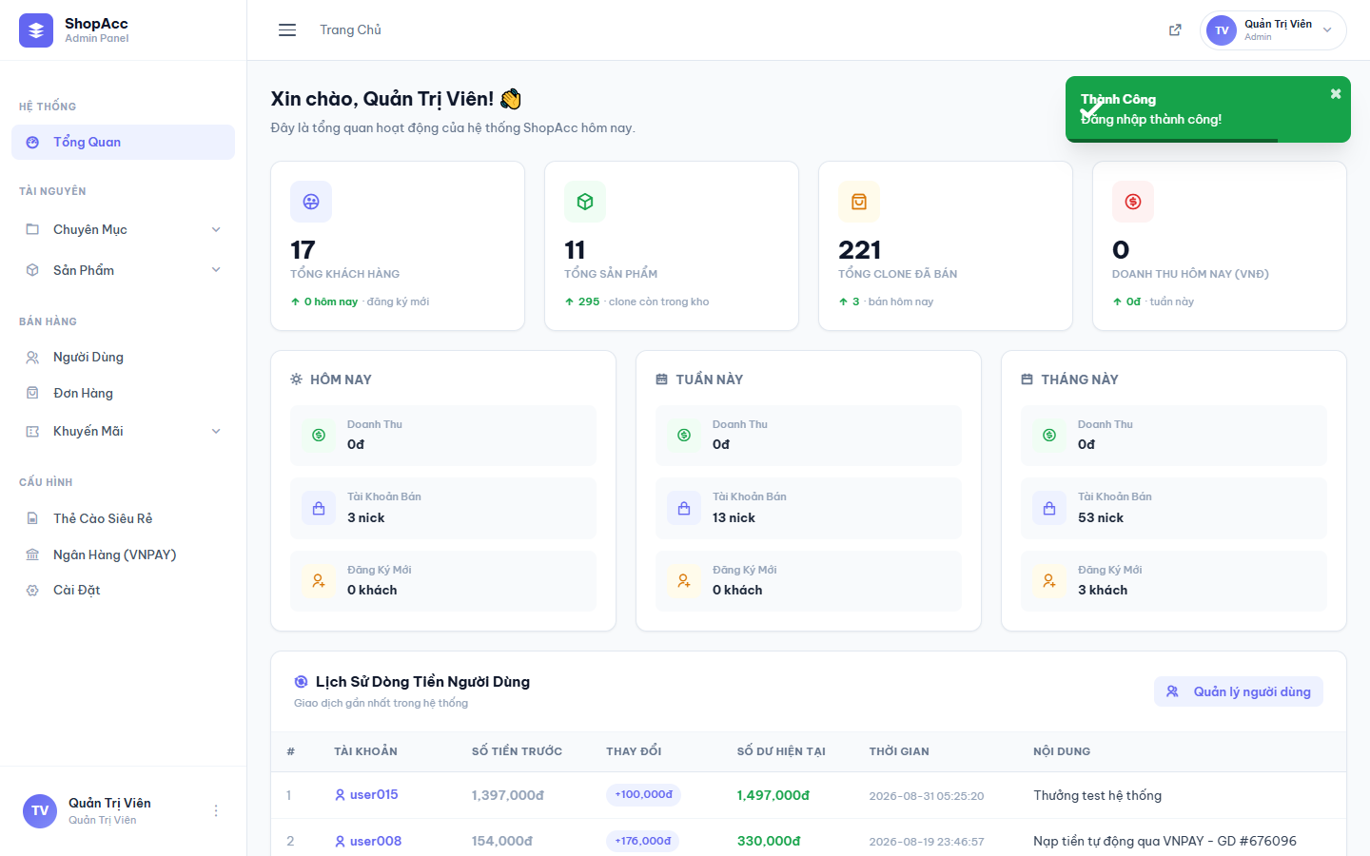Open the external site link icon
The height and width of the screenshot is (856, 1370).
[x=1175, y=30]
